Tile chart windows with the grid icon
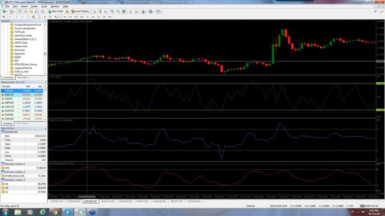This screenshot has height=216, width=385. pos(124,11)
